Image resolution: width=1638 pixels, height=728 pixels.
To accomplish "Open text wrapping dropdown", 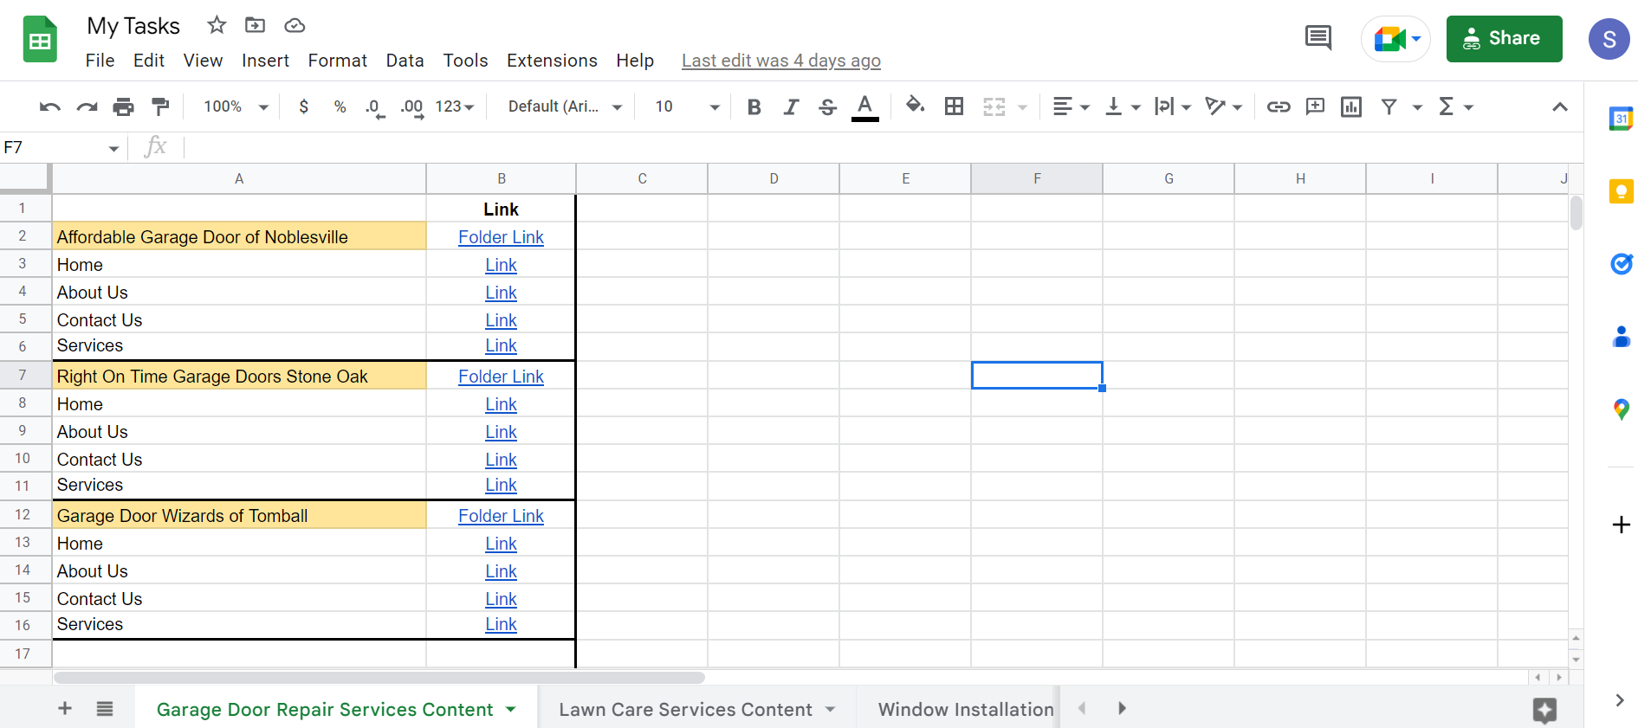I will pyautogui.click(x=1173, y=106).
